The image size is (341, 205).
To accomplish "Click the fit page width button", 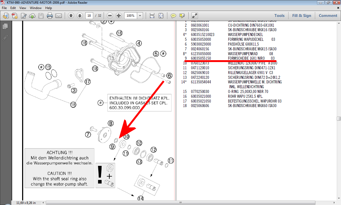I will pos(152,16).
